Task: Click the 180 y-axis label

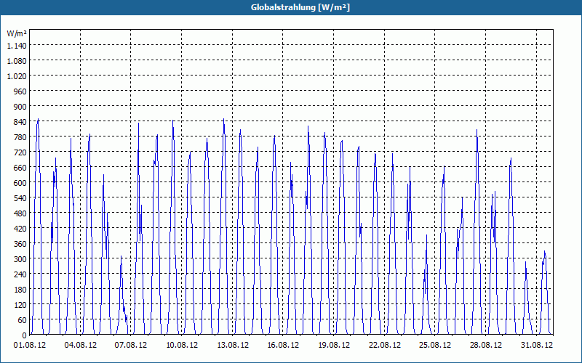Action: click(x=20, y=289)
